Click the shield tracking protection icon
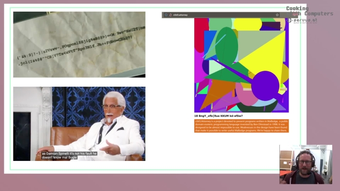Image resolution: width=340 pixels, height=191 pixels. click(166, 15)
